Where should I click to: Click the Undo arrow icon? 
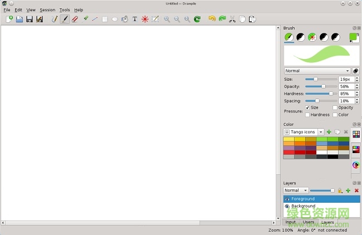point(212,19)
